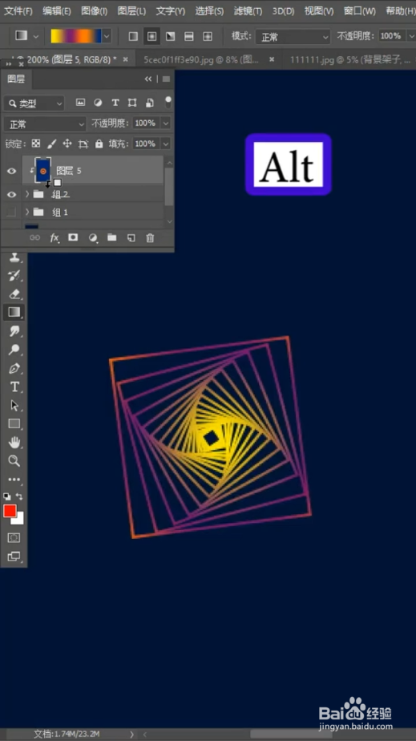
Task: Open the Layers panel menu
Action: pos(166,79)
